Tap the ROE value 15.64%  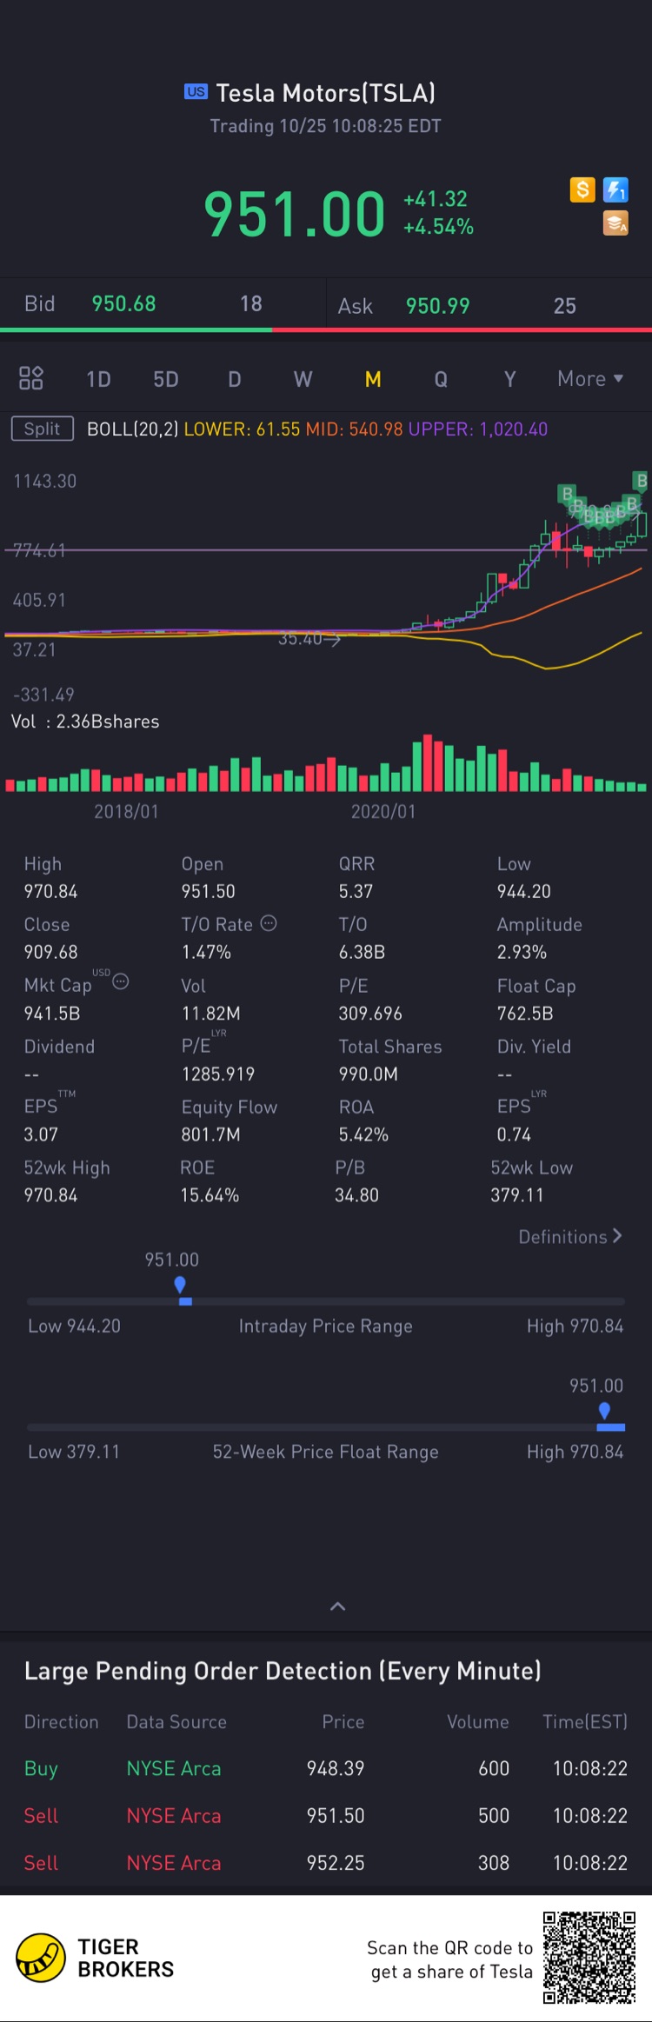pos(210,1195)
